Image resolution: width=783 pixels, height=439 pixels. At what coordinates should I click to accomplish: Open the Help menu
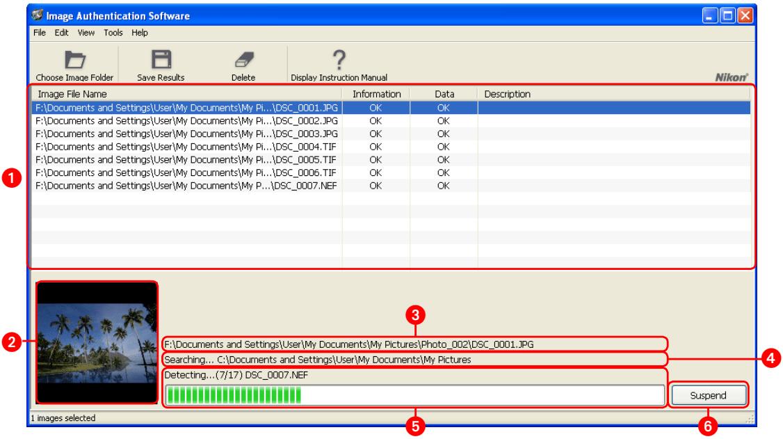(139, 33)
